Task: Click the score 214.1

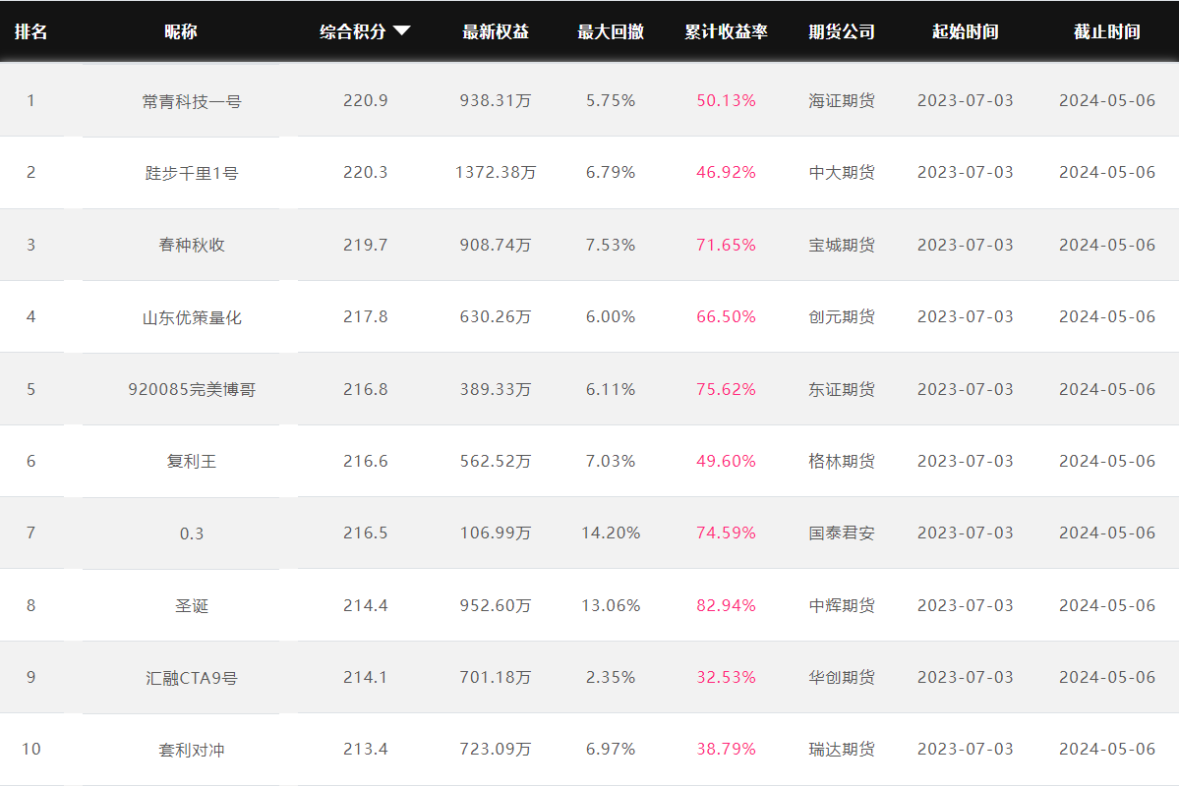Action: point(366,677)
